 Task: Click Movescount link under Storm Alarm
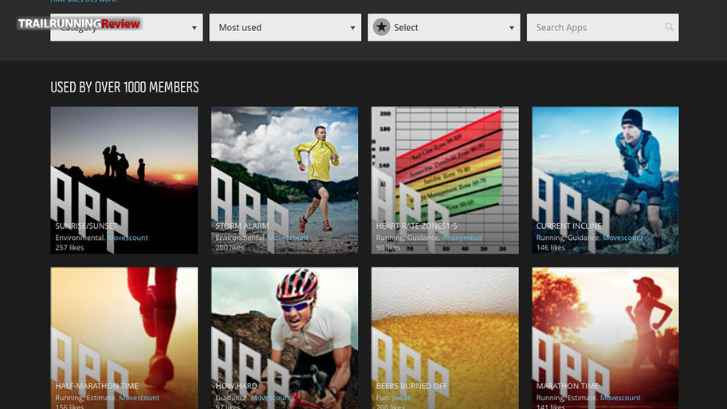coord(289,238)
